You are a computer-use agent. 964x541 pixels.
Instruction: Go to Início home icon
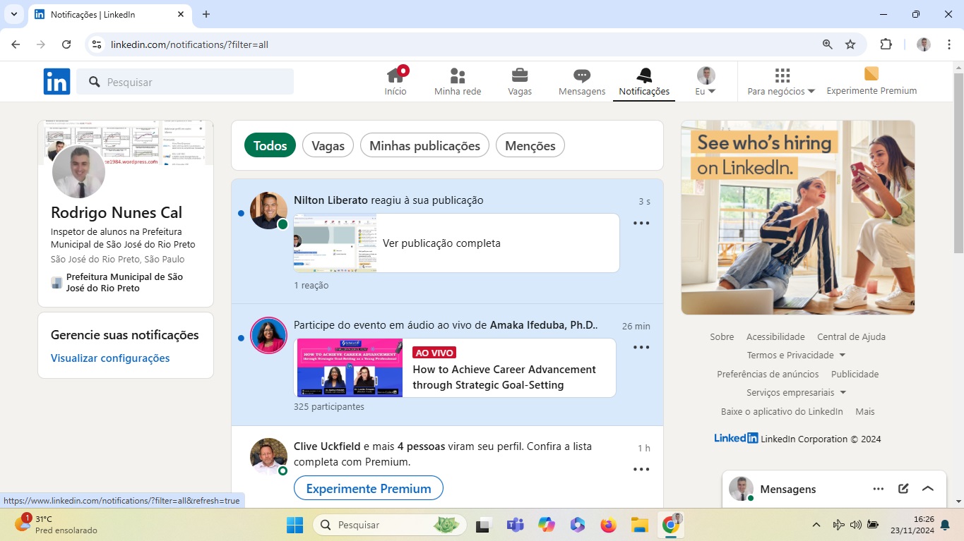[395, 82]
